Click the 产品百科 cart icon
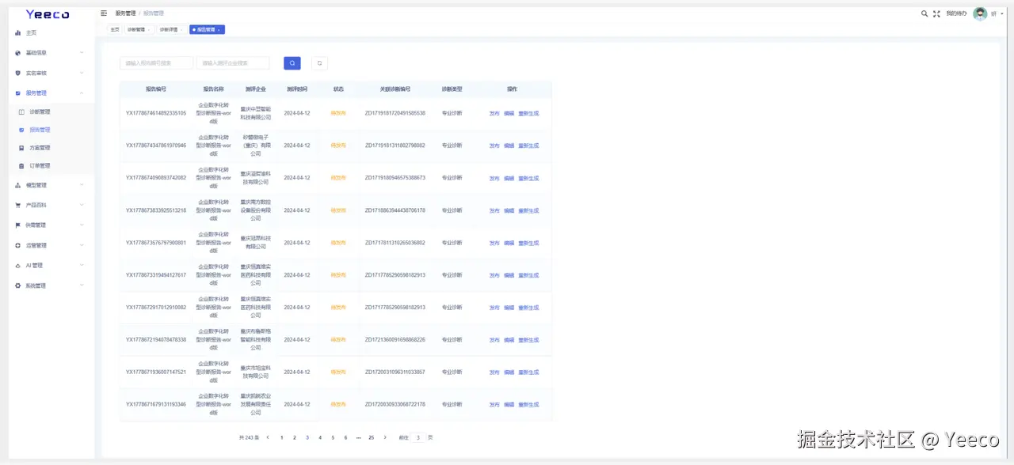 (18, 205)
